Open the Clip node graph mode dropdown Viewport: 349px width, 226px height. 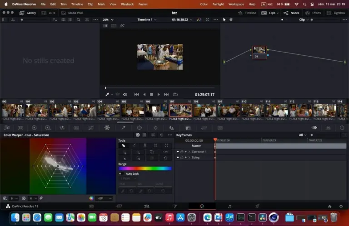304,19
